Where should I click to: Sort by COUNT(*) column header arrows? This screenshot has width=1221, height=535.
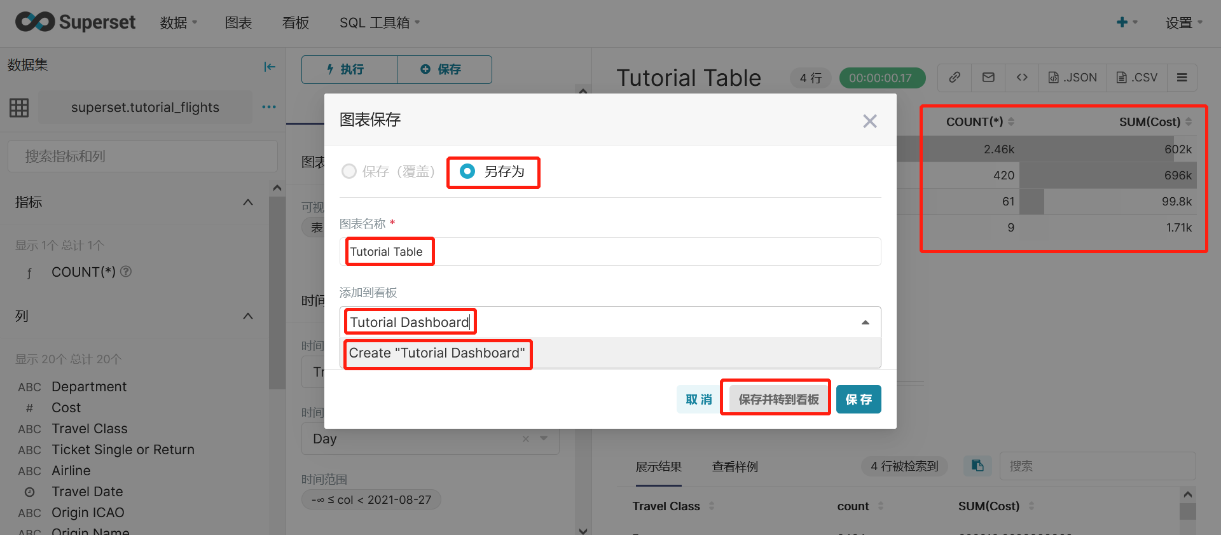1011,122
